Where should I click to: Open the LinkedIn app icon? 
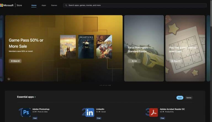point(90,112)
